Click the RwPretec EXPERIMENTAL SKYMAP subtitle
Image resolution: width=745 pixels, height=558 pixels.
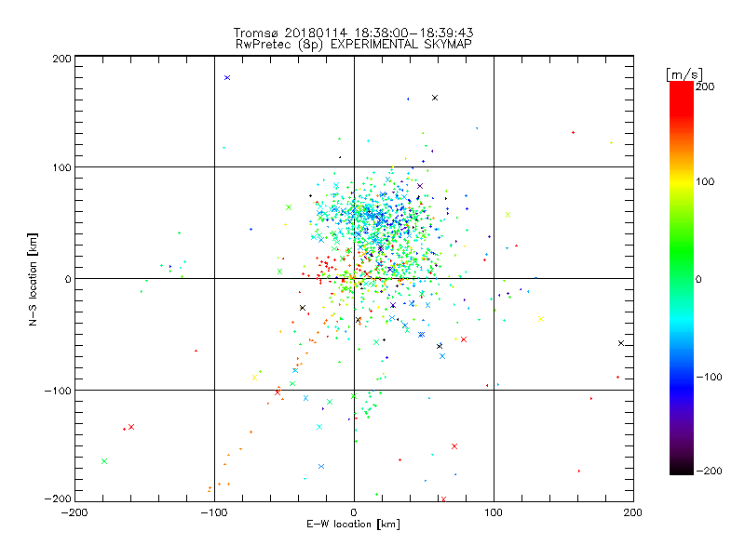pyautogui.click(x=354, y=45)
